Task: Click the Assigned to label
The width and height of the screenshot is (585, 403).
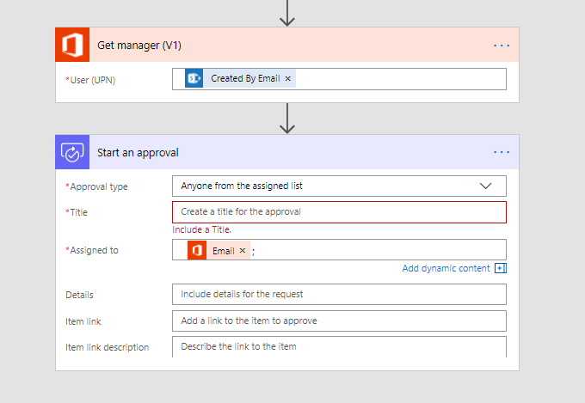Action: pos(92,250)
